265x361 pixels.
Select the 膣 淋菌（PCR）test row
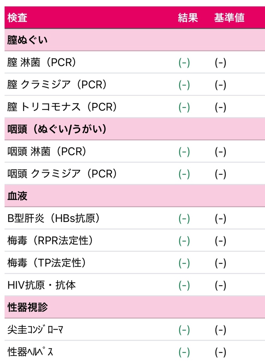click(x=135, y=62)
